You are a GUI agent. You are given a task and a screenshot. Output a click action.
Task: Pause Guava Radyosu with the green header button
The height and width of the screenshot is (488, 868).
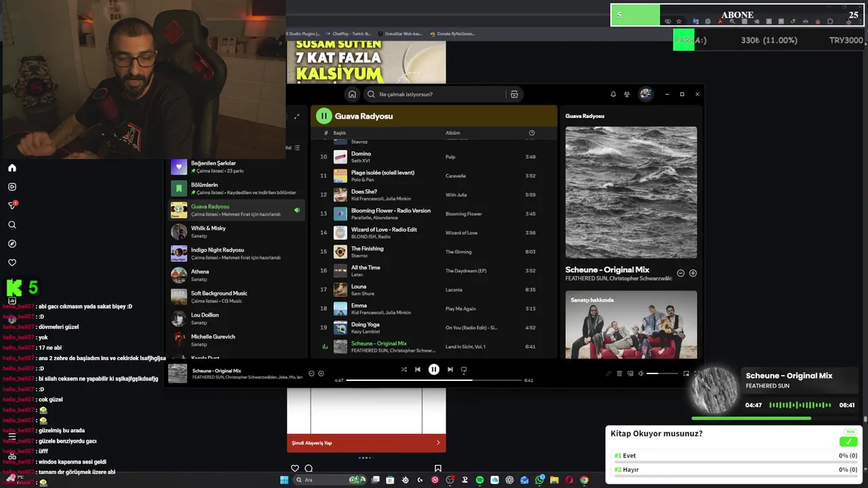[324, 116]
